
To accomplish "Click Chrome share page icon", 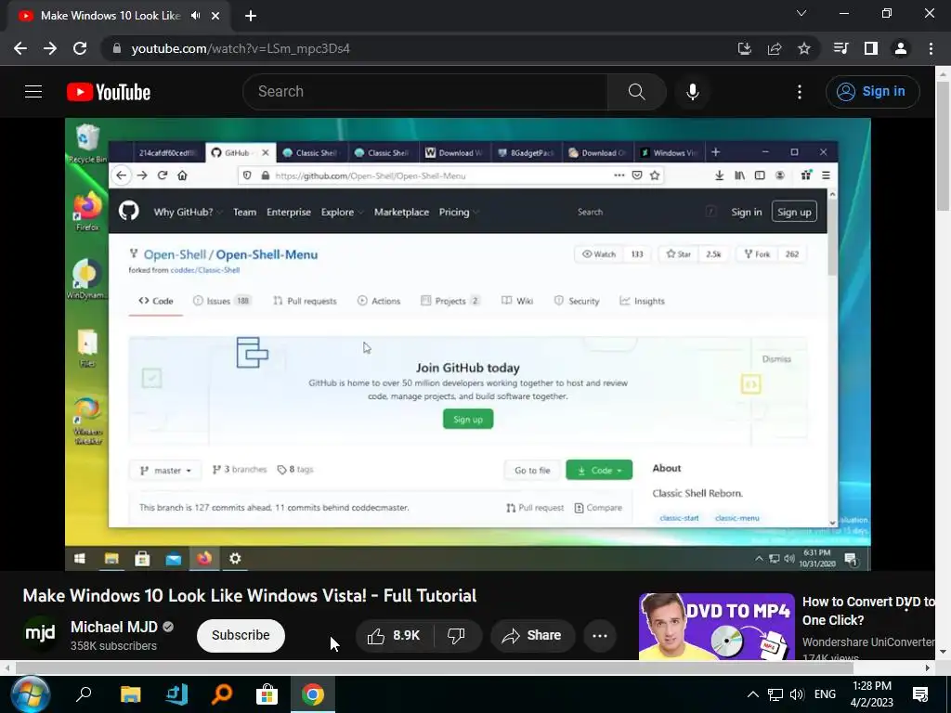I will point(775,48).
